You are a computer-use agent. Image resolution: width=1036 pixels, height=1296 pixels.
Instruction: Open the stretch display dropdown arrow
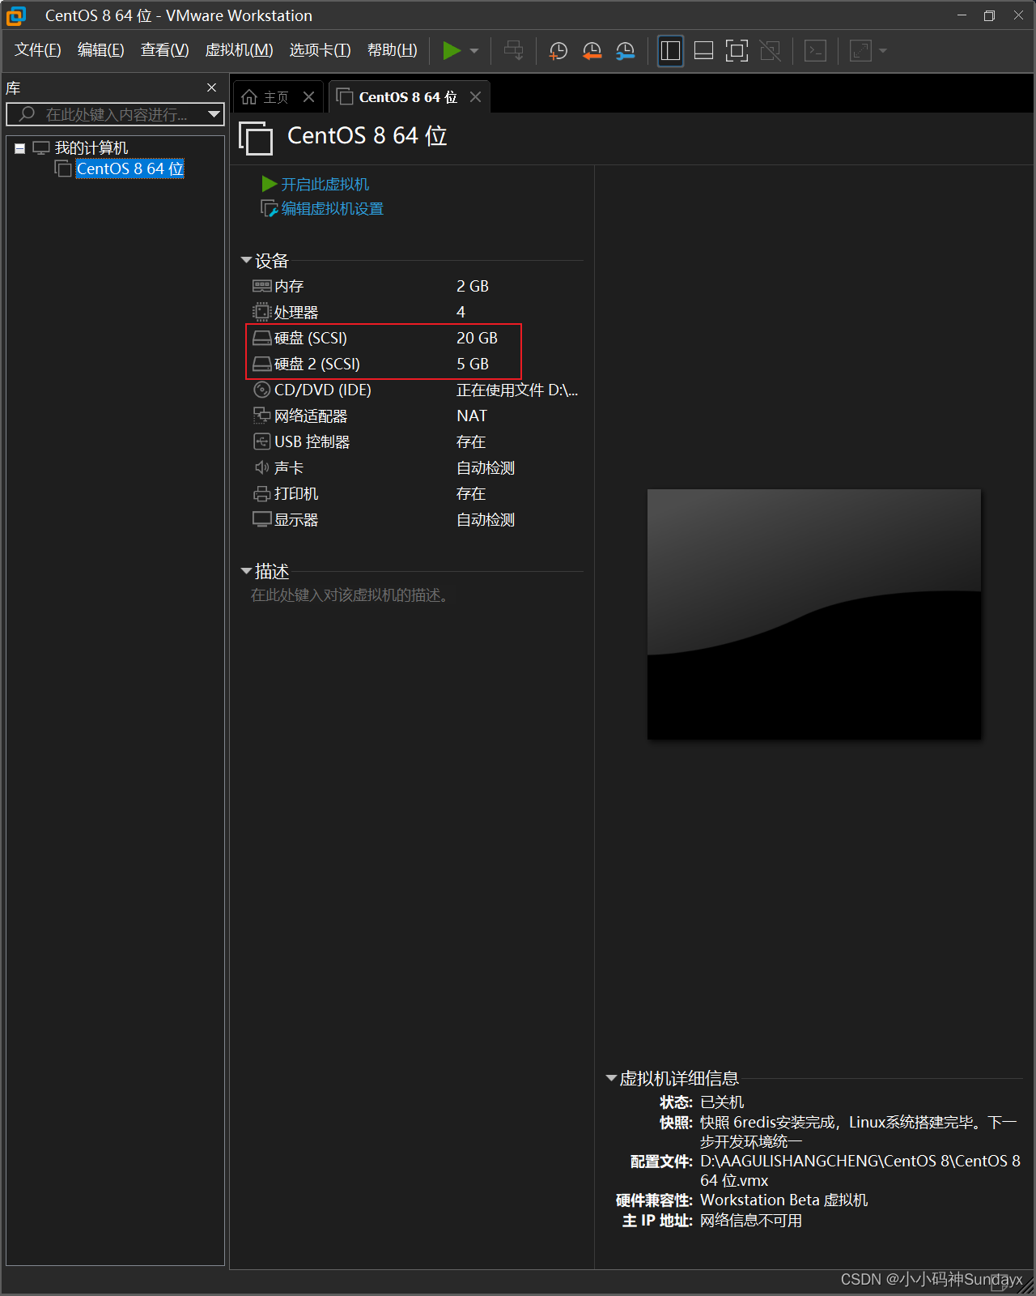pyautogui.click(x=883, y=51)
